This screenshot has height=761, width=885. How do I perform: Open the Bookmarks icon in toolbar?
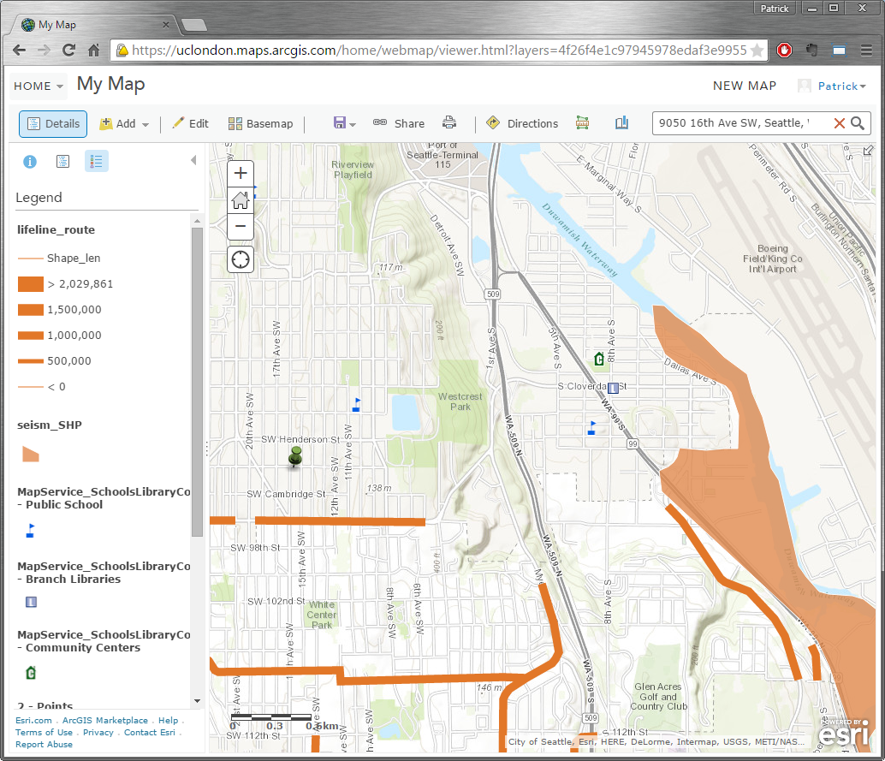tap(621, 123)
